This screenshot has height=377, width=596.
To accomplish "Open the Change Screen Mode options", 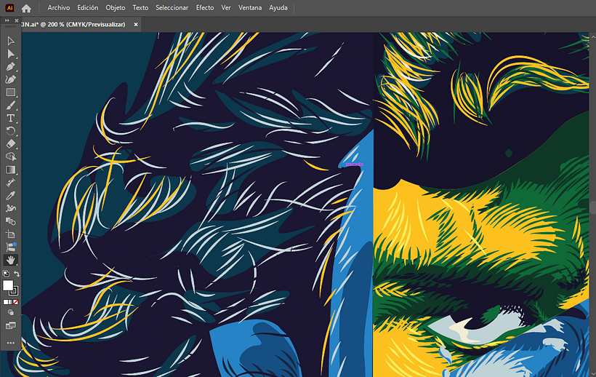I will pos(11,325).
